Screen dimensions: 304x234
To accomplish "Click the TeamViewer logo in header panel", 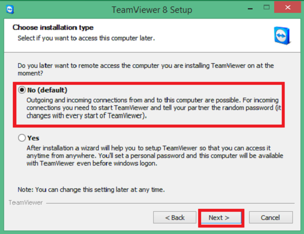I will 282,36.
